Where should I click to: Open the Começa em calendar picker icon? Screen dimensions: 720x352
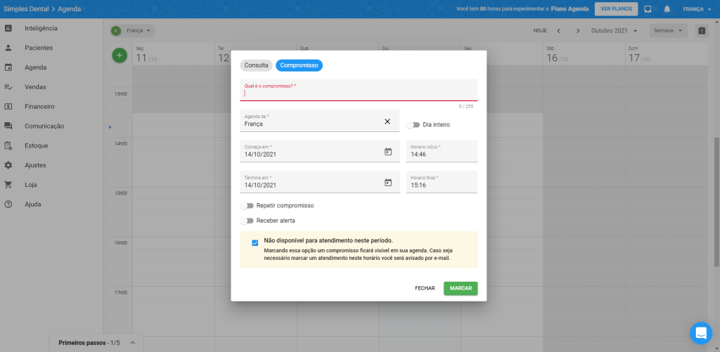tap(388, 152)
